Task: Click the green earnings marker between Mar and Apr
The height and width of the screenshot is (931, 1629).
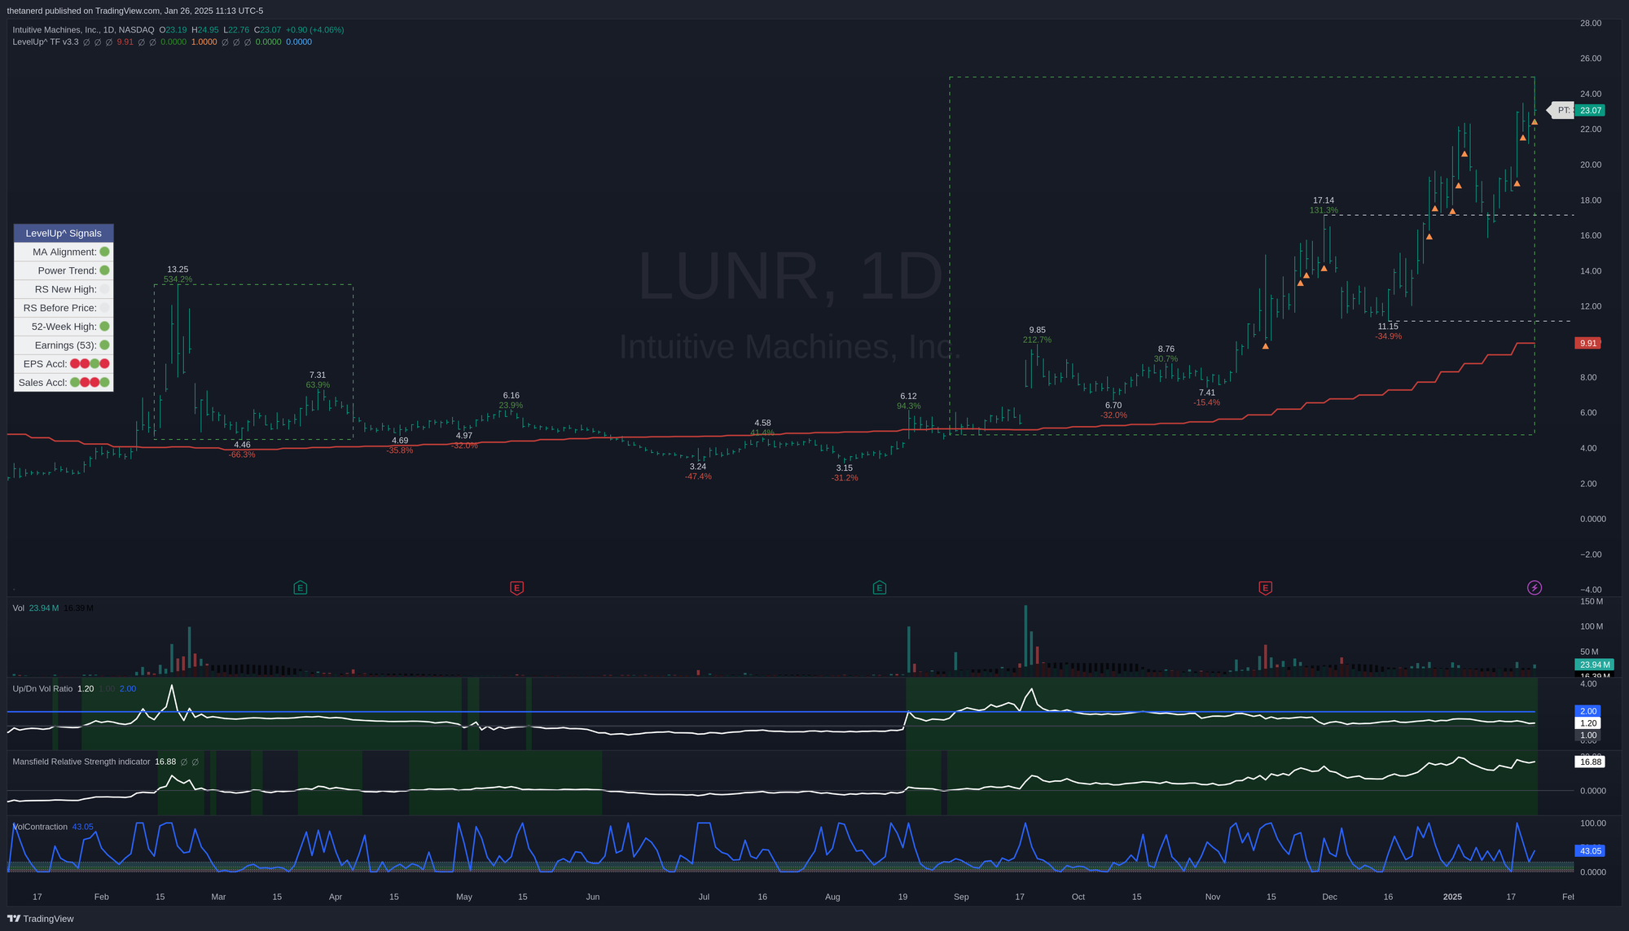Action: (300, 587)
